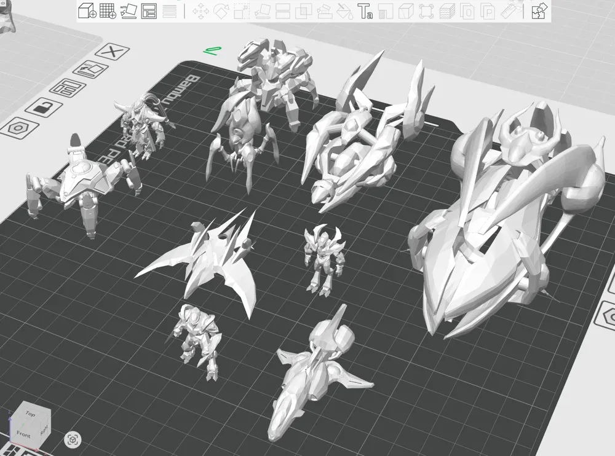Image resolution: width=615 pixels, height=456 pixels.
Task: Click the Top face of view cube
Action: 30,413
